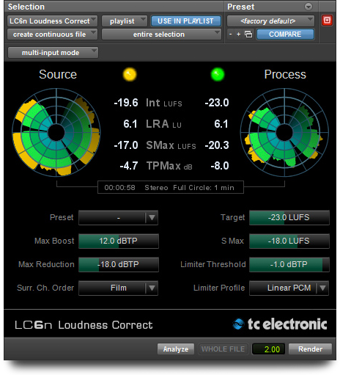Click the S Max -18.0 LUFS slider
Viewport: 340px width, 375px height.
click(x=289, y=241)
